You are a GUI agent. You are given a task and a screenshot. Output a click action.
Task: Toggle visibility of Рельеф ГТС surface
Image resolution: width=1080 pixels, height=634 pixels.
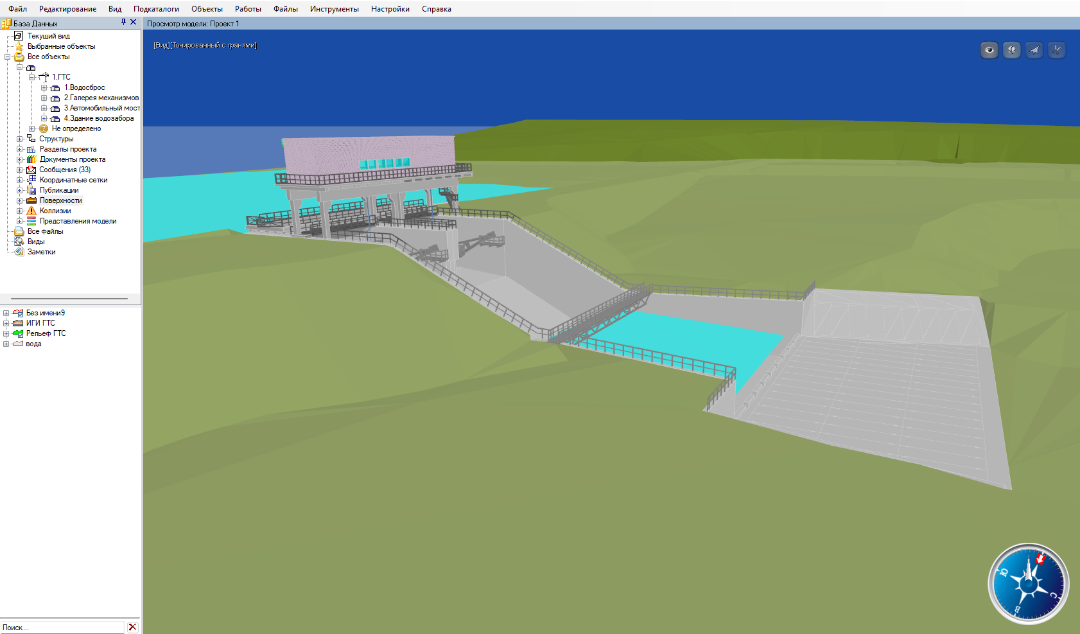coord(18,333)
